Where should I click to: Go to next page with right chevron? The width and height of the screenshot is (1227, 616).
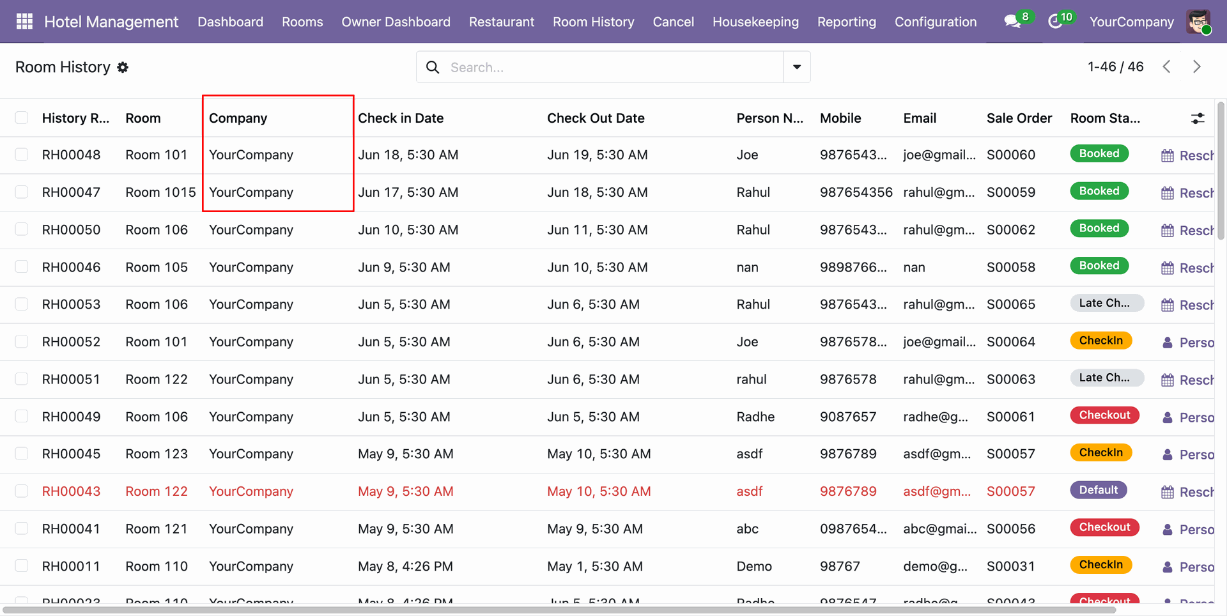point(1197,66)
